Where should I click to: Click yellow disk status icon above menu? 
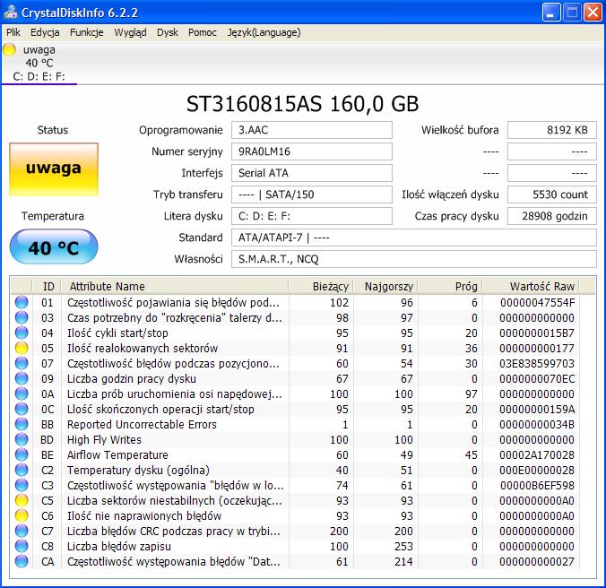coord(9,50)
